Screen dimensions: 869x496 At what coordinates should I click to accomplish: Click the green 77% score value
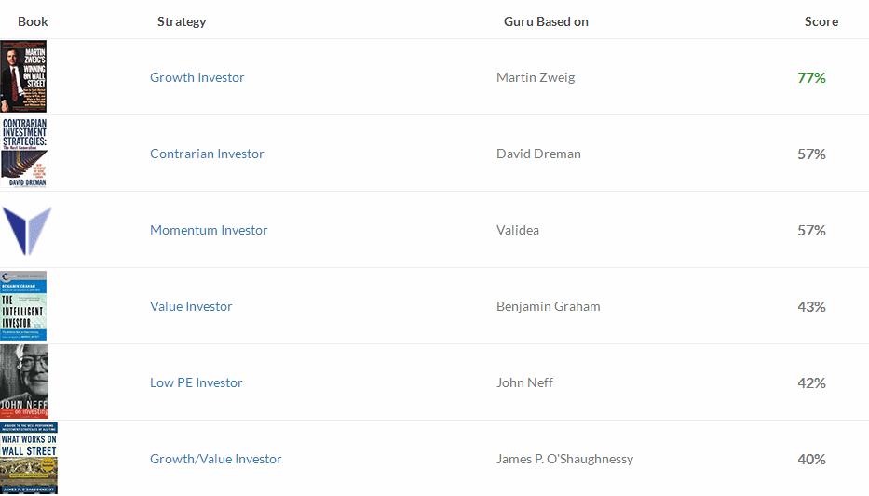(x=811, y=77)
